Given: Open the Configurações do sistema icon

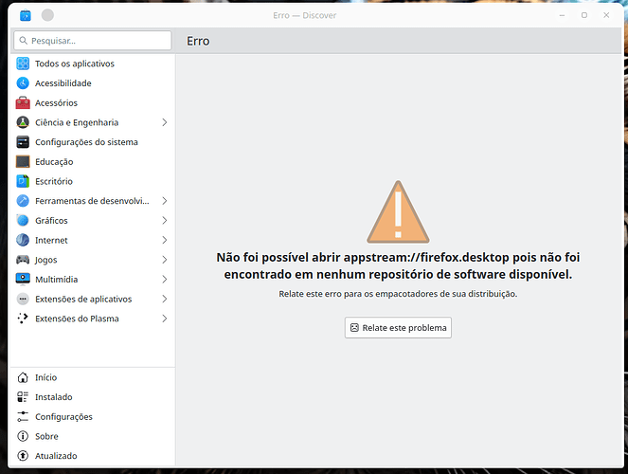Looking at the screenshot, I should (x=23, y=142).
